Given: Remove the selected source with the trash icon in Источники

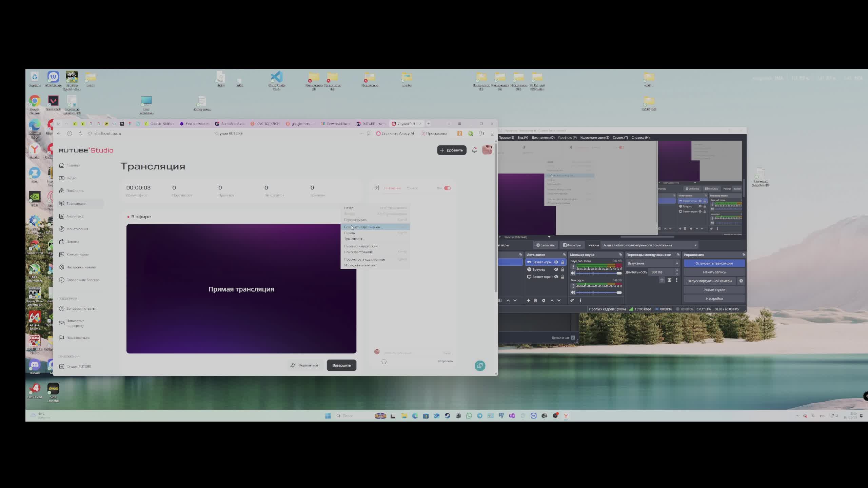Looking at the screenshot, I should tap(535, 301).
